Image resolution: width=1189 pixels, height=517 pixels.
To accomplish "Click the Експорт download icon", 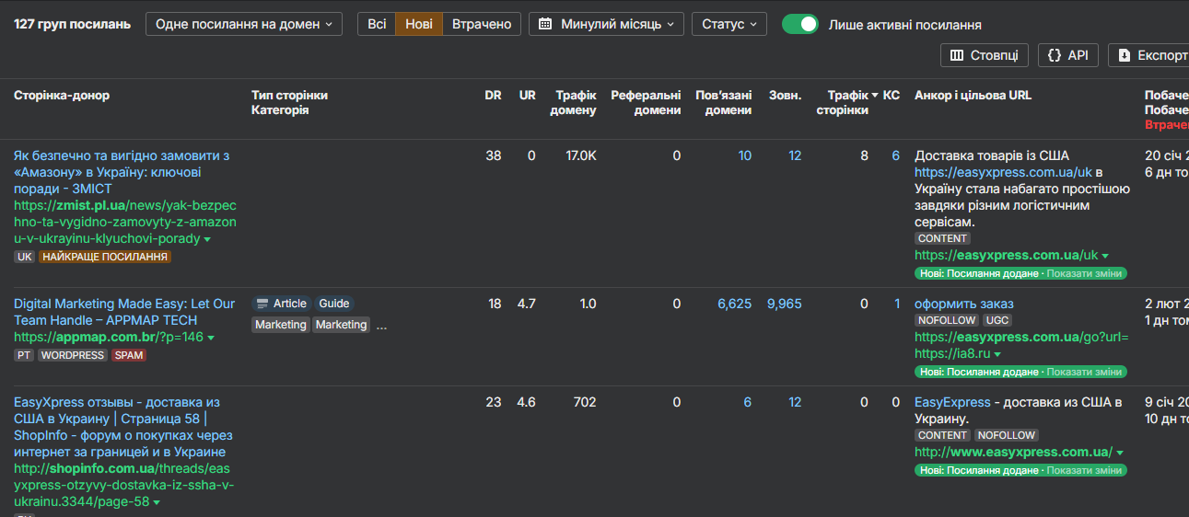I will 1125,55.
